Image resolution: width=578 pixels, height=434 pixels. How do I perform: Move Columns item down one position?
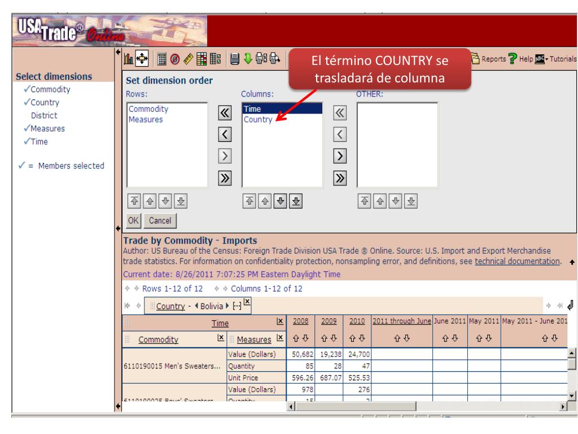coord(281,201)
